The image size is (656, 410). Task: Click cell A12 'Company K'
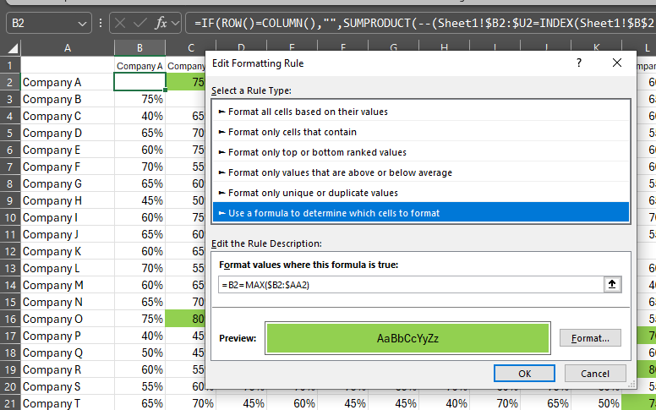point(68,251)
